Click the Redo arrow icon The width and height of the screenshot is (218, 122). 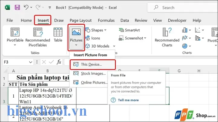[38, 7]
